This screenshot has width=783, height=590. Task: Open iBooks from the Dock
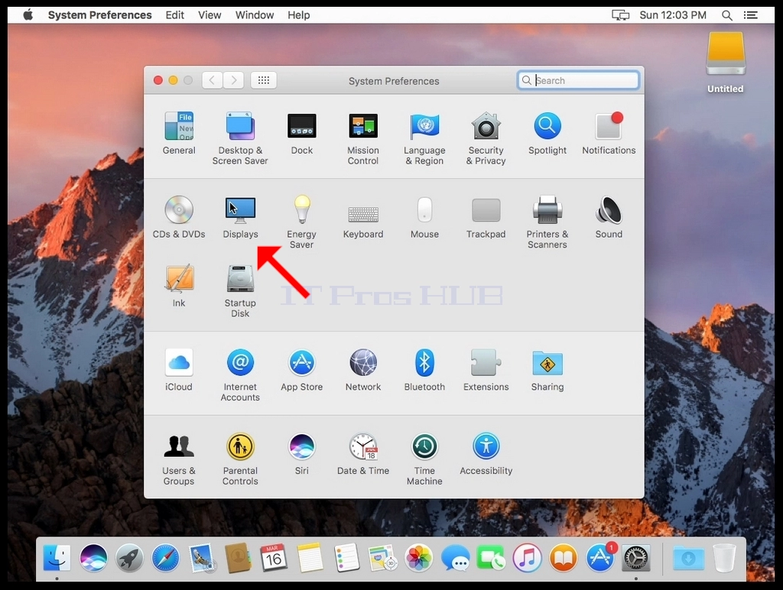click(564, 558)
